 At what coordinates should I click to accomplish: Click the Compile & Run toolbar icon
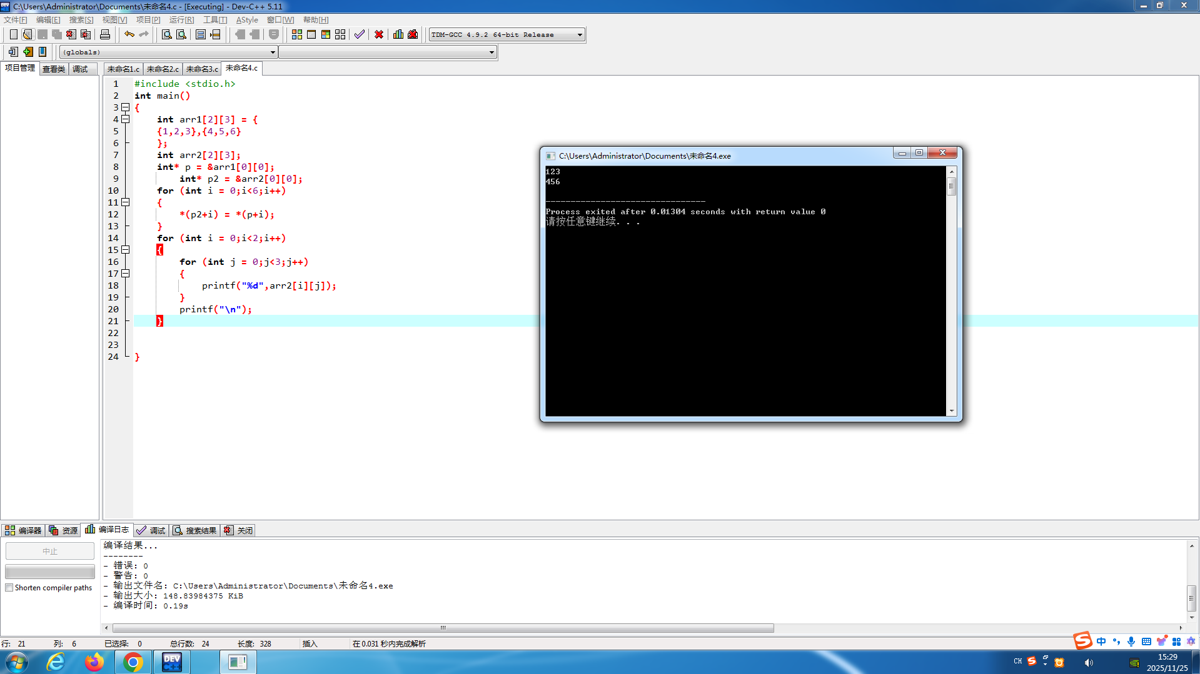pyautogui.click(x=326, y=34)
